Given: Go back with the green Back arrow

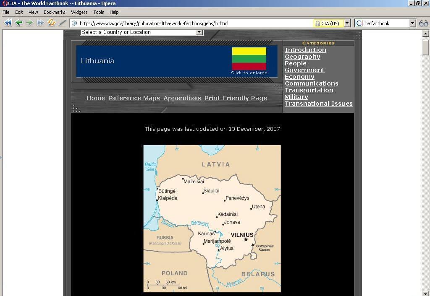Looking at the screenshot, I should 19,23.
